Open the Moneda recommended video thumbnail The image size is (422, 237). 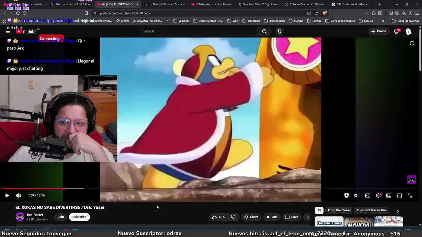coord(359,222)
